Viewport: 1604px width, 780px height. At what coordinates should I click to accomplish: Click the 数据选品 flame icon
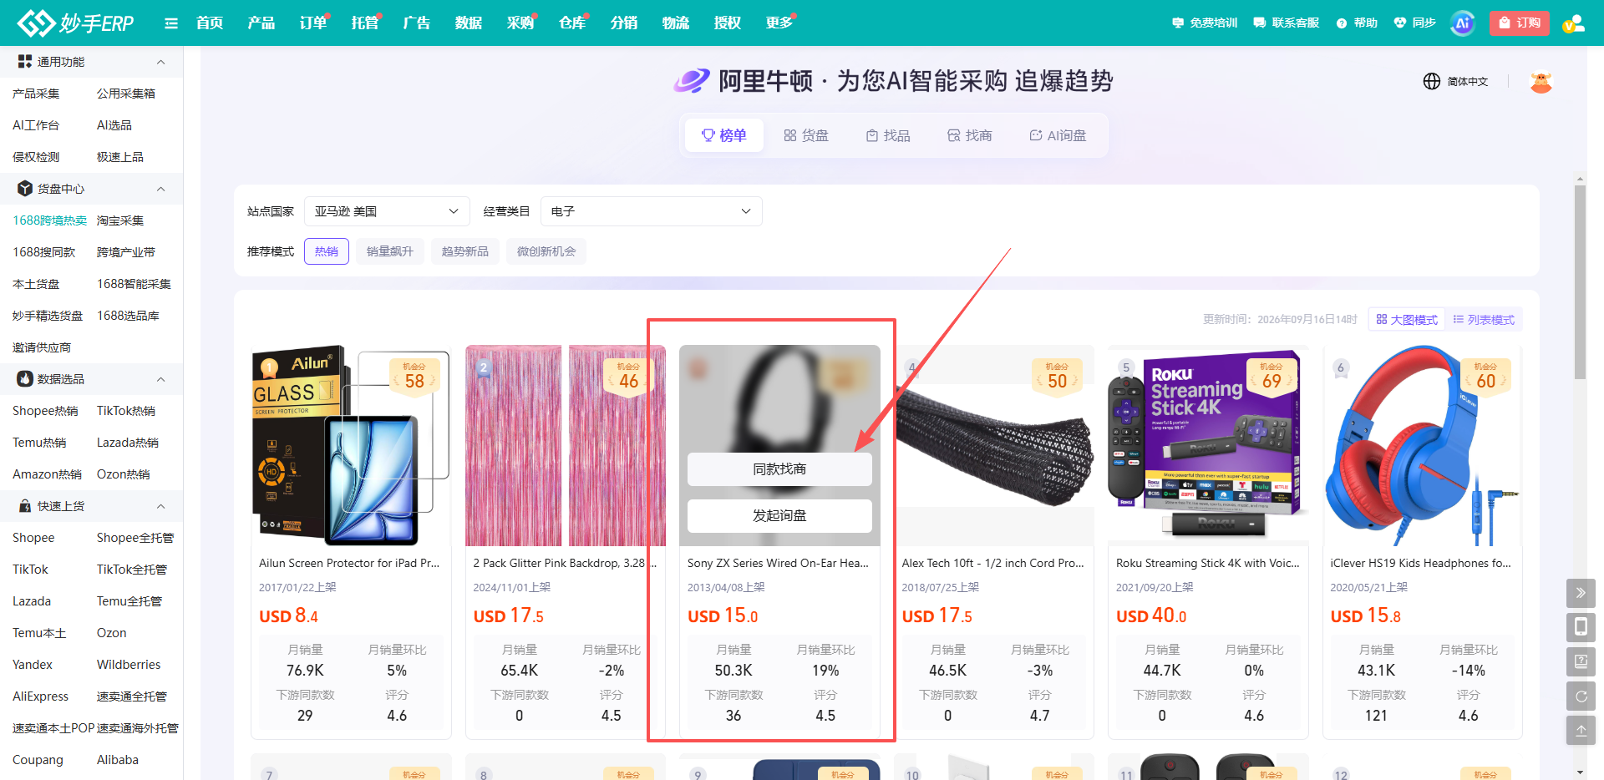tap(25, 379)
